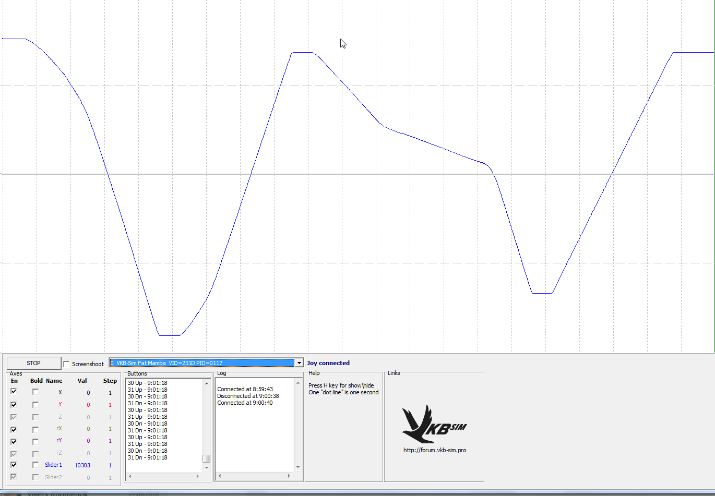The width and height of the screenshot is (715, 496).
Task: Click the Buttons list horizontal right arrow
Action: 197,476
